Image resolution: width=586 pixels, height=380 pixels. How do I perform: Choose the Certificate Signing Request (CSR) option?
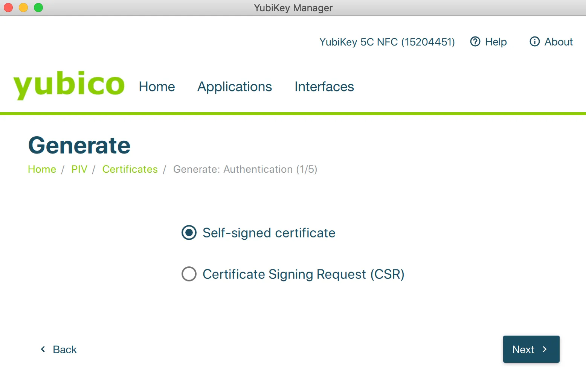189,274
